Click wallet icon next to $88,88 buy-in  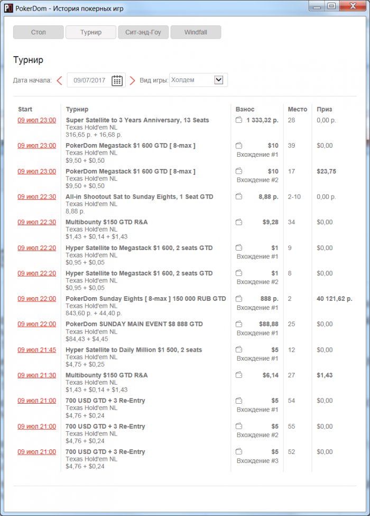coord(239,324)
